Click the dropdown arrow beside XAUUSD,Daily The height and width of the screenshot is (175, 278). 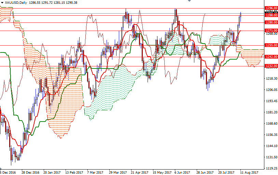(x=2, y=2)
